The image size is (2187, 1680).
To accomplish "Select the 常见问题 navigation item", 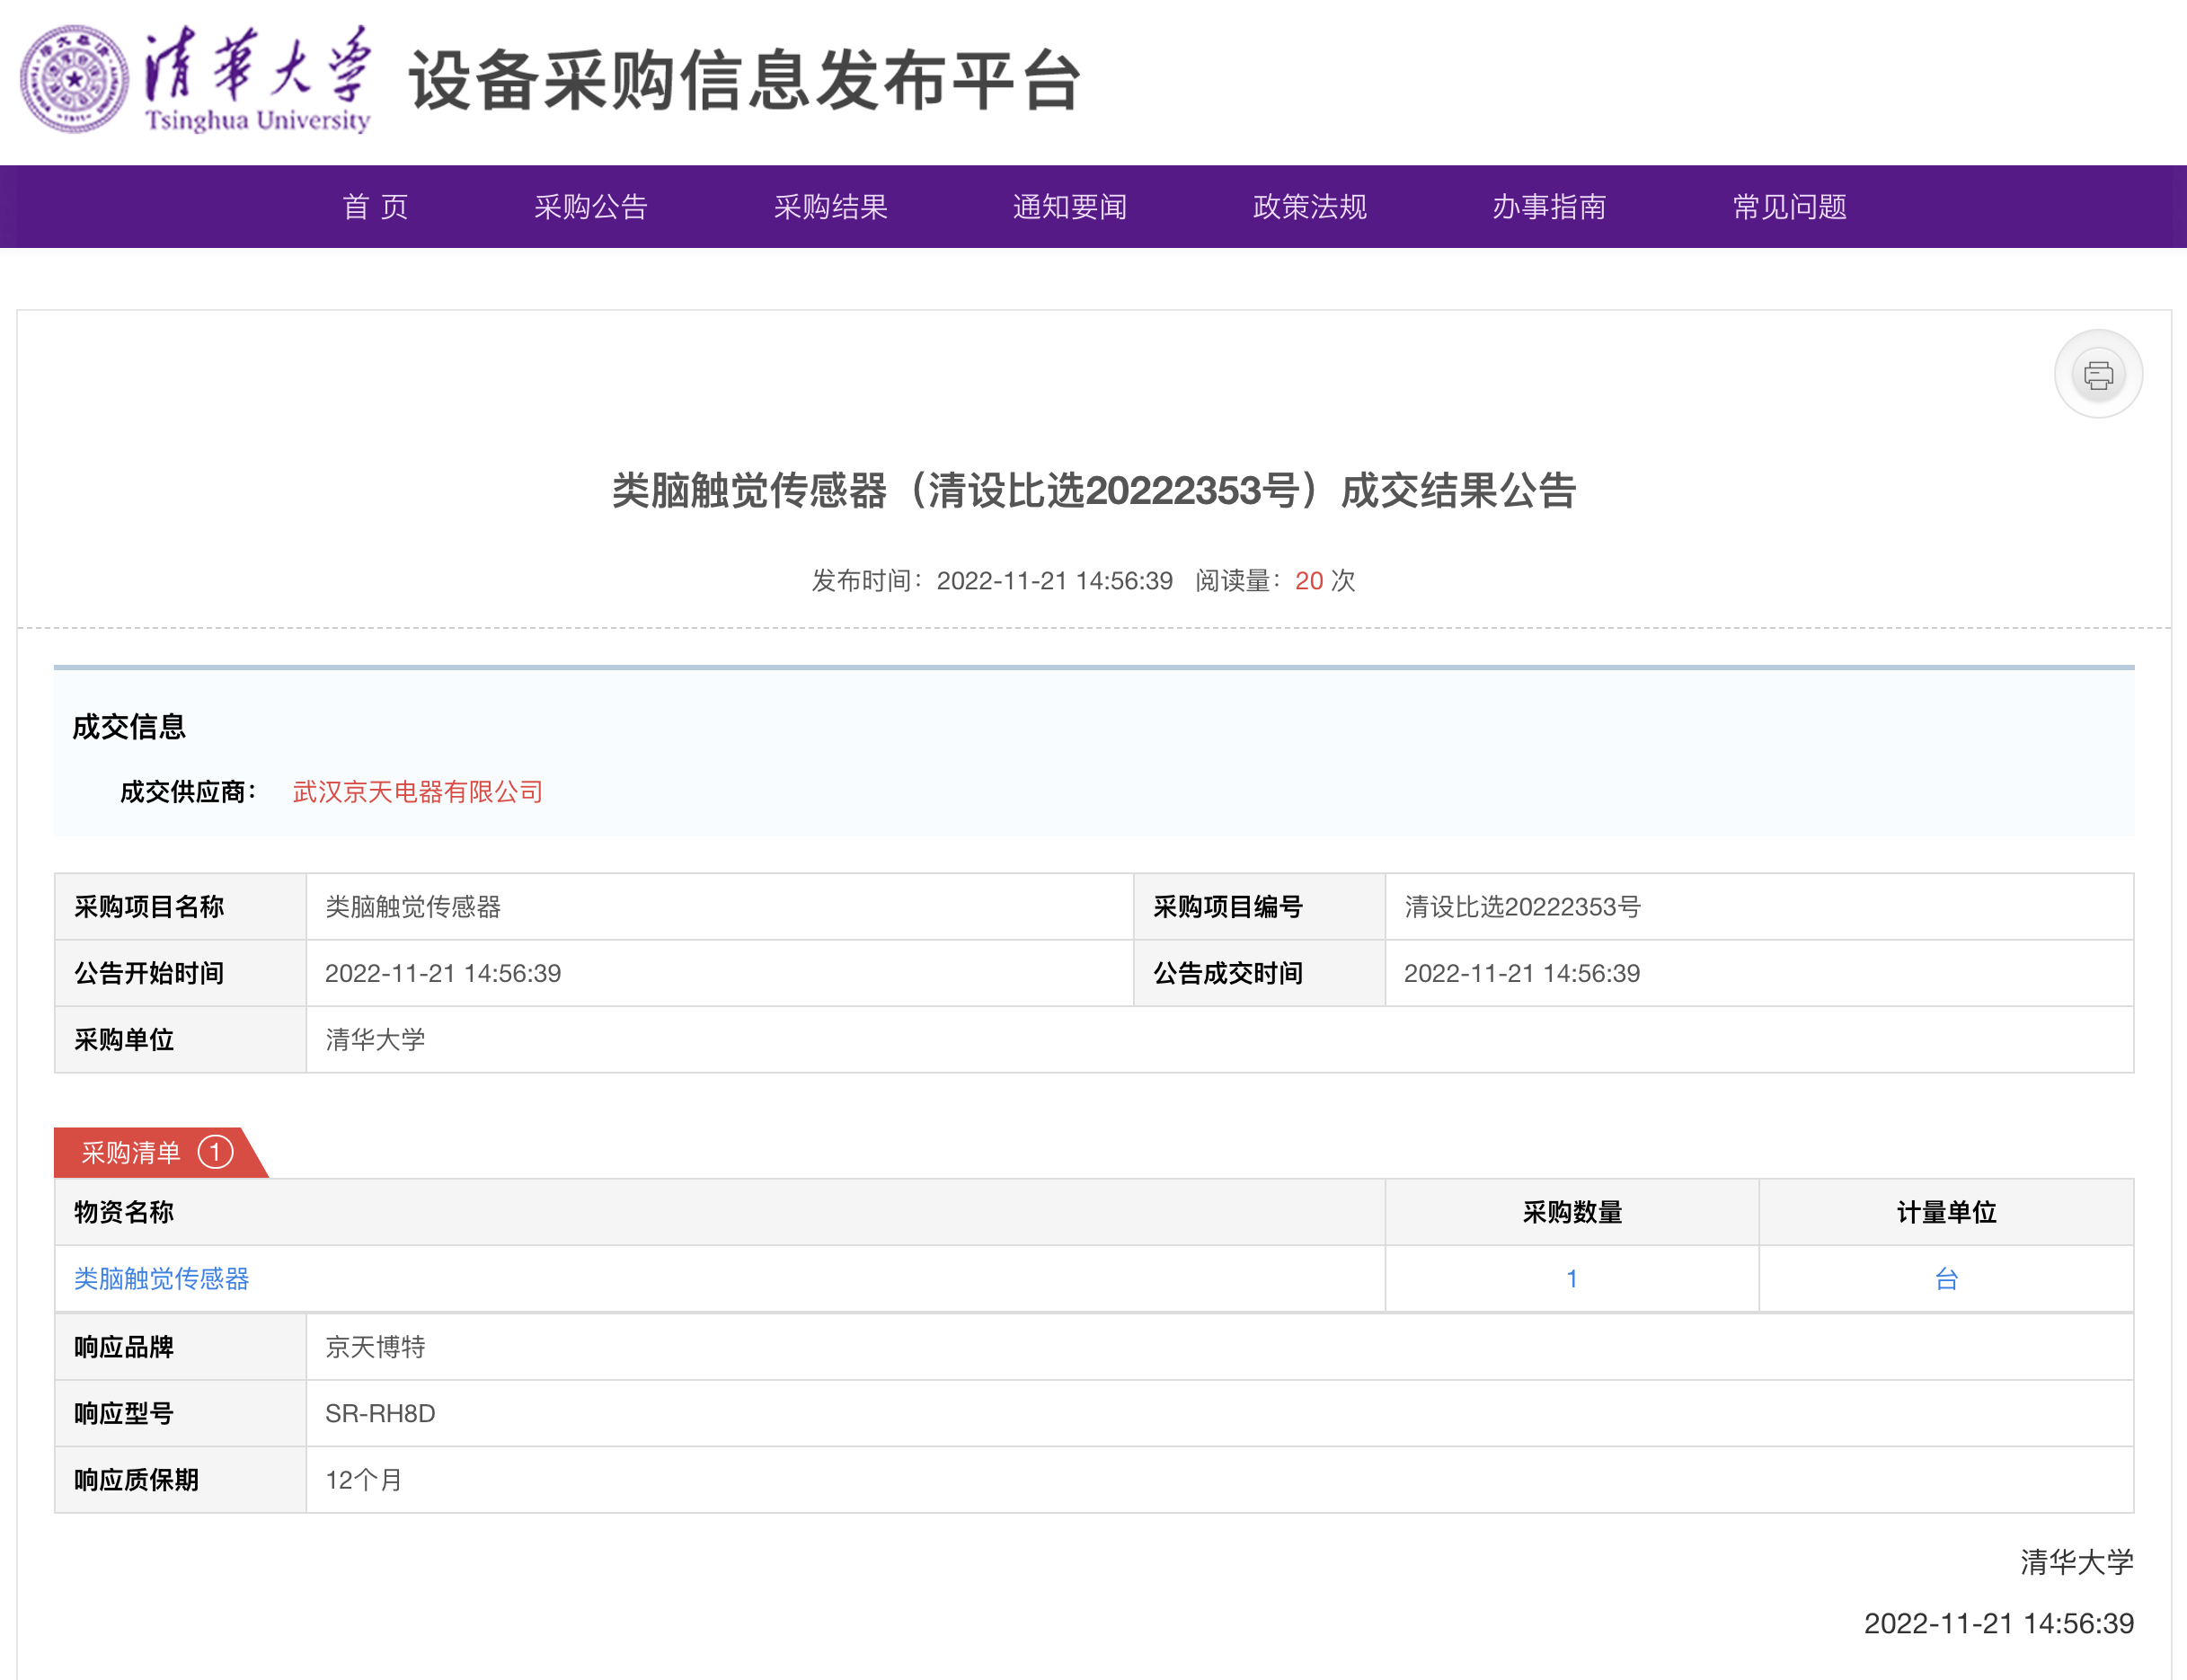I will click(x=1789, y=207).
